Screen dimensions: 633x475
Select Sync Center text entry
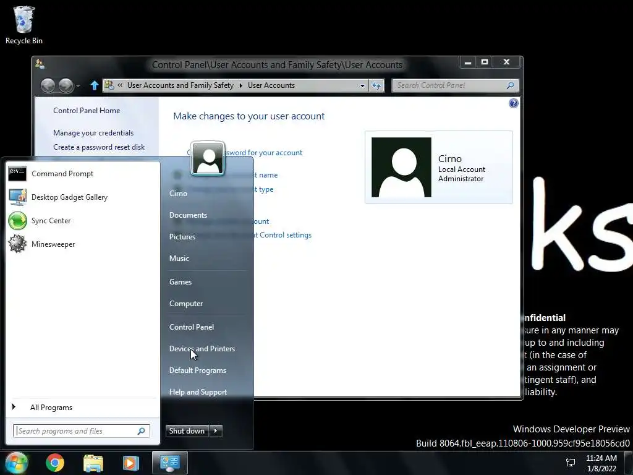(51, 221)
